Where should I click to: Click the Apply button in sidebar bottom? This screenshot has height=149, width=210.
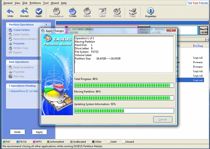pos(39,132)
